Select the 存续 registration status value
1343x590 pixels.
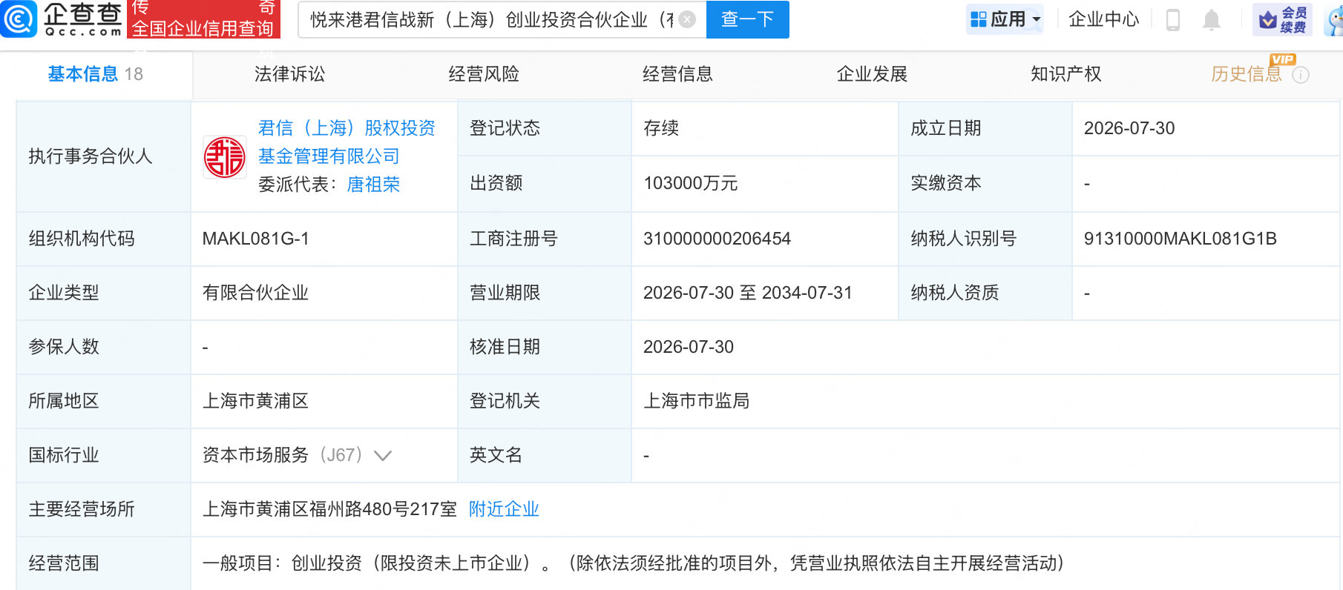(661, 128)
